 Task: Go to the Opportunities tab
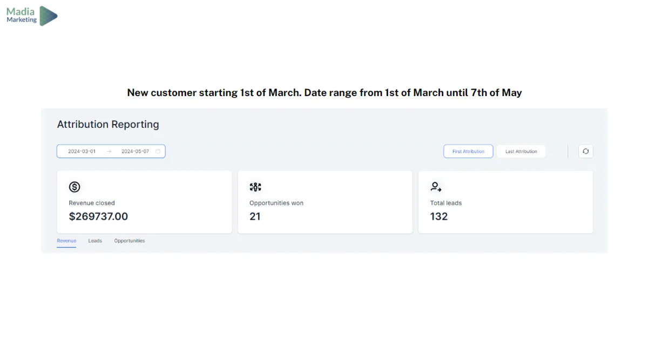tap(130, 241)
